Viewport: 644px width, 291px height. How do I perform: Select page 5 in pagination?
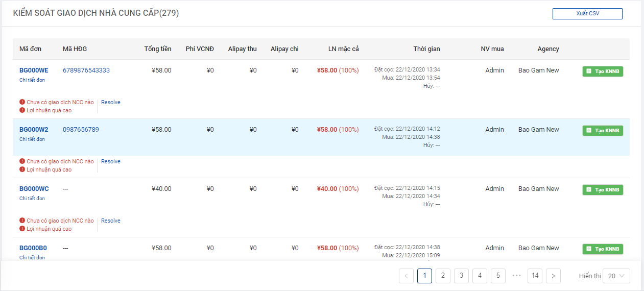[x=498, y=276]
